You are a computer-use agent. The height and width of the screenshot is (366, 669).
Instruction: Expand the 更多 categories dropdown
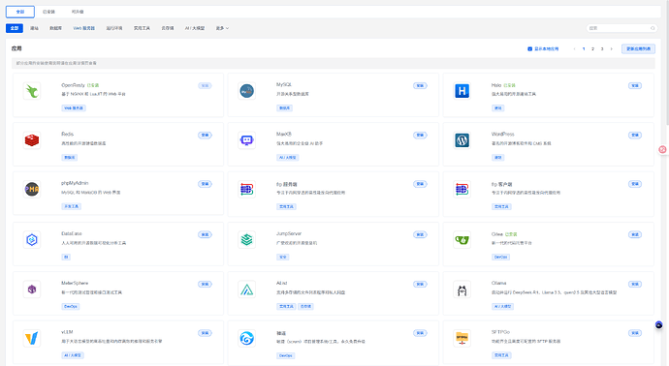222,28
